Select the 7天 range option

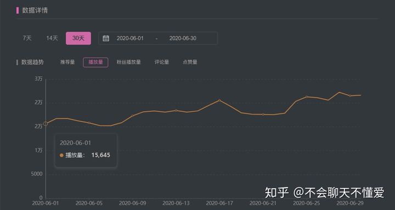(x=27, y=38)
